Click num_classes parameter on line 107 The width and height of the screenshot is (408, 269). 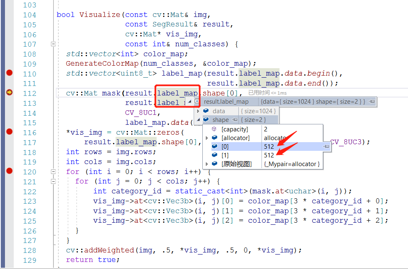(200, 44)
